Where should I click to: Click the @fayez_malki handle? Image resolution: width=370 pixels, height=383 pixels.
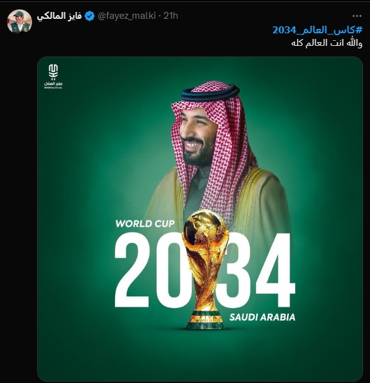click(x=126, y=16)
